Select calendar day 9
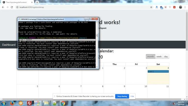The image size is (188, 106). 125,86
